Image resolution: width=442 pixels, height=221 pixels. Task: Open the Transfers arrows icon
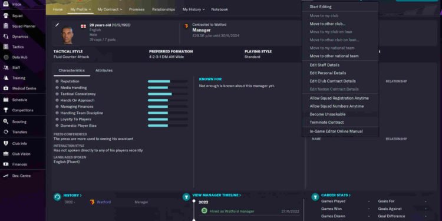(6, 132)
